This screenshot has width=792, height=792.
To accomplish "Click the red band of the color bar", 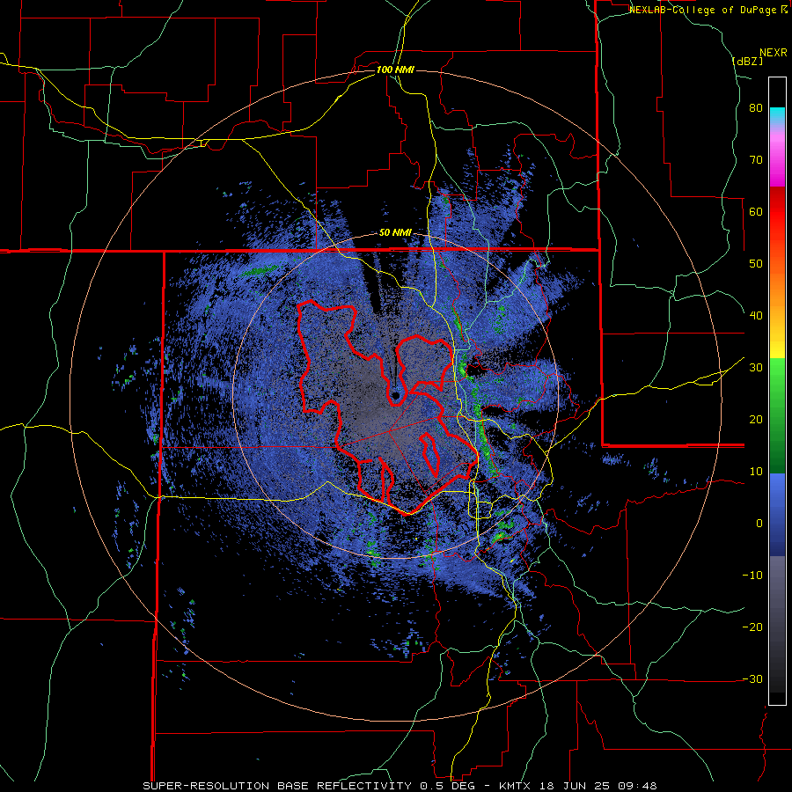I will pyautogui.click(x=777, y=213).
